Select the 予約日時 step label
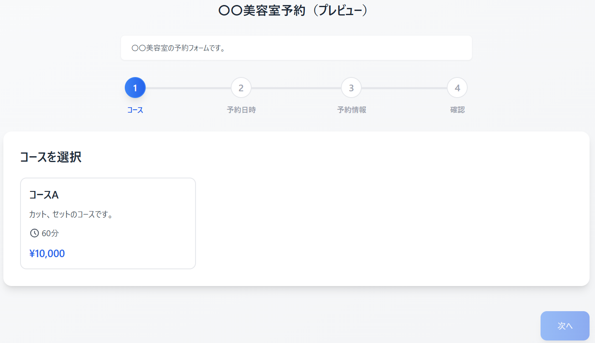This screenshot has height=343, width=595. 241,110
